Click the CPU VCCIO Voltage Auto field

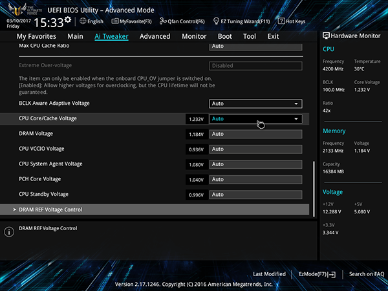click(x=255, y=149)
